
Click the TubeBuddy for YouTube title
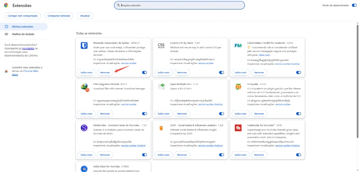click(x=261, y=125)
